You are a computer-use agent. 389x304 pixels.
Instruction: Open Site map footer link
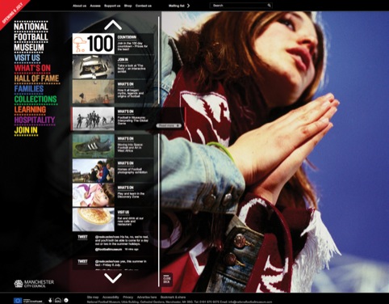pyautogui.click(x=93, y=298)
